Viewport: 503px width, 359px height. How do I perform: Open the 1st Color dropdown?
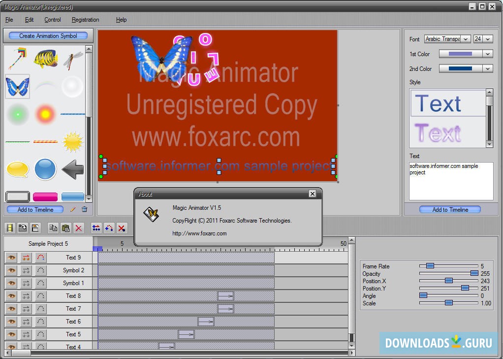[487, 54]
